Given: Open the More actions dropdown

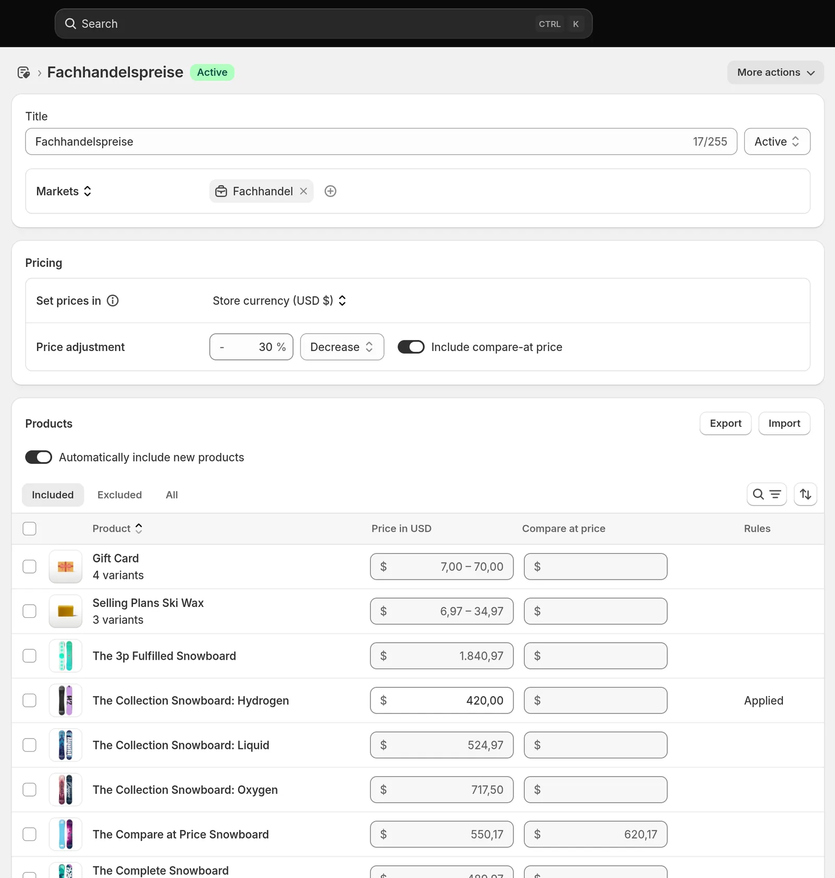Looking at the screenshot, I should pos(776,73).
